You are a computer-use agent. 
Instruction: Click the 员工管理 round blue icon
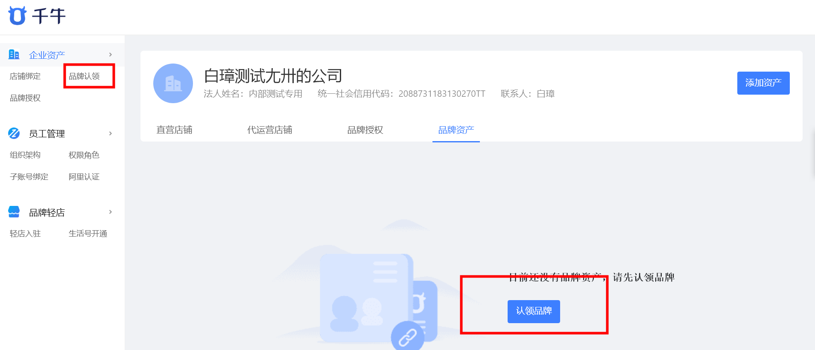(14, 133)
